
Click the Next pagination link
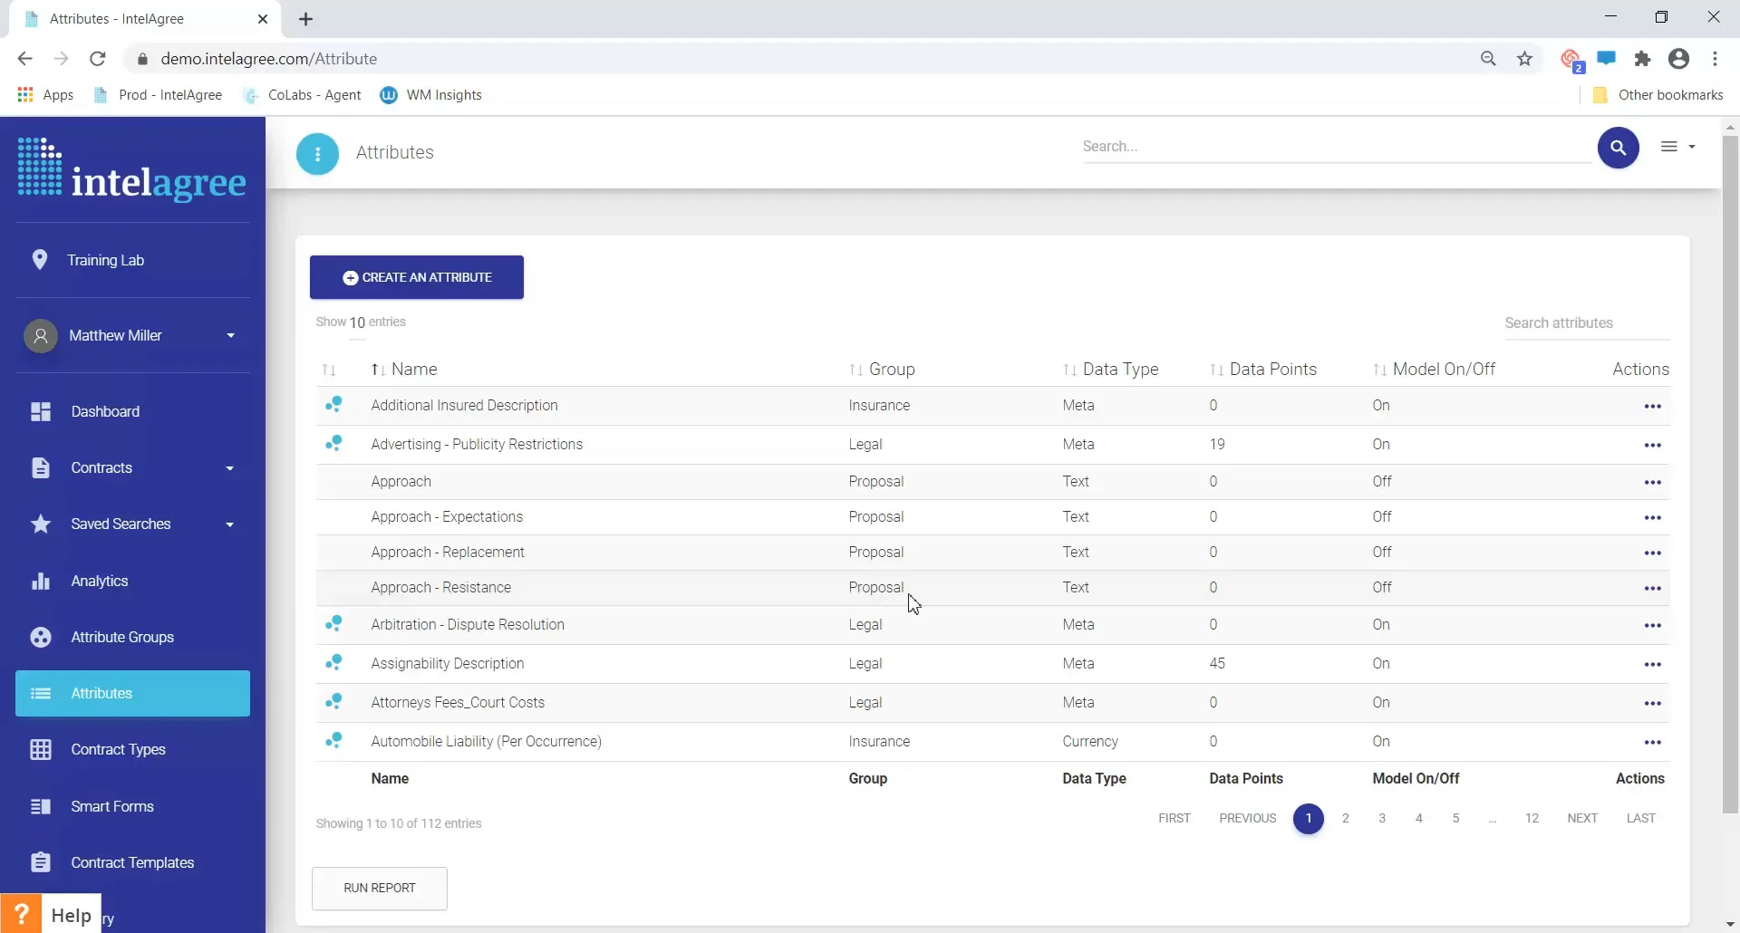[1582, 818]
